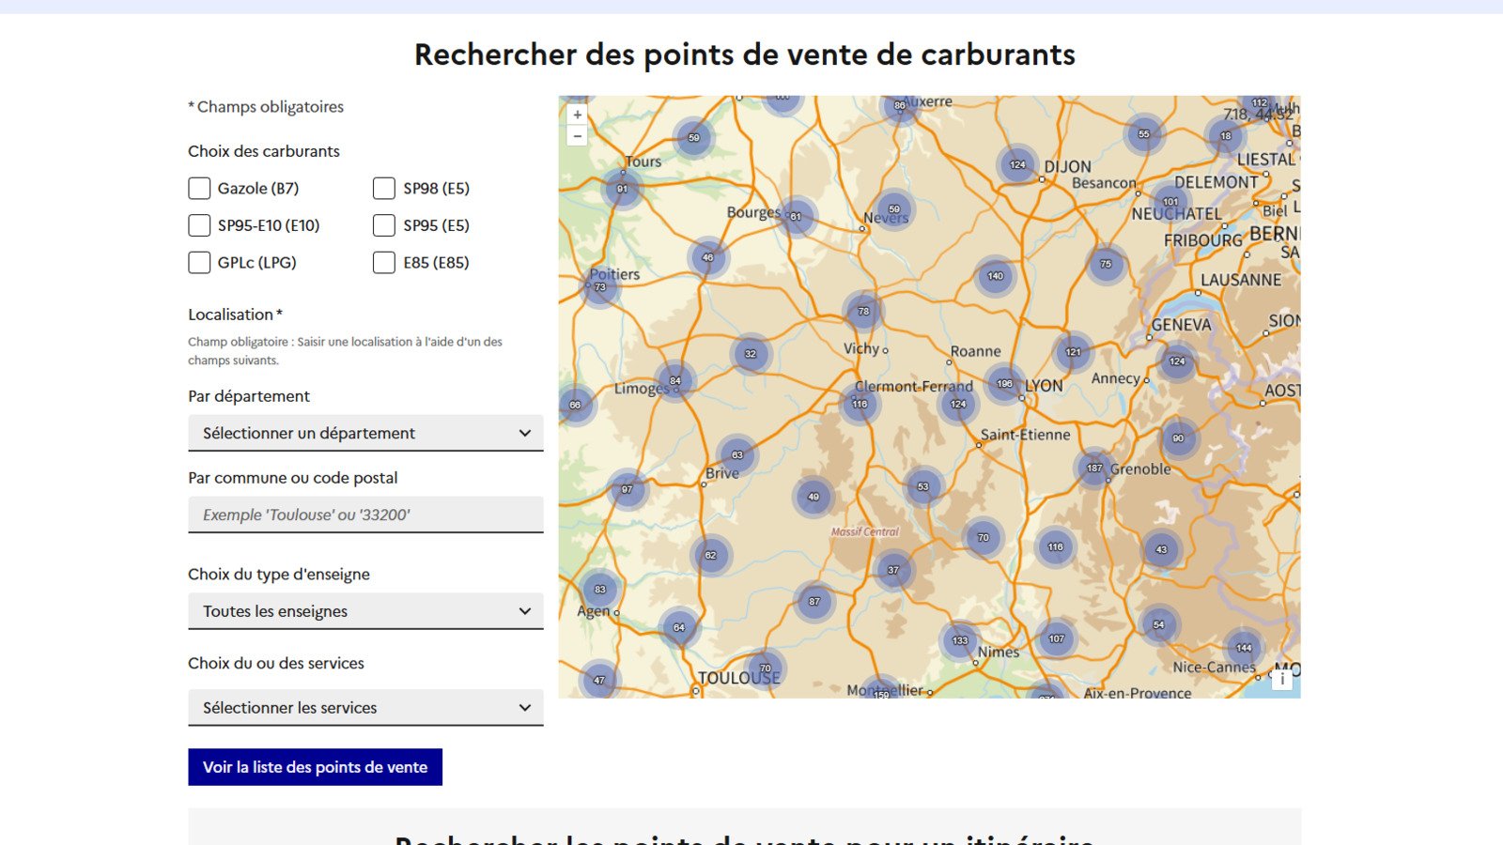Open the 91 cluster at Tours
This screenshot has width=1503, height=845.
(622, 189)
